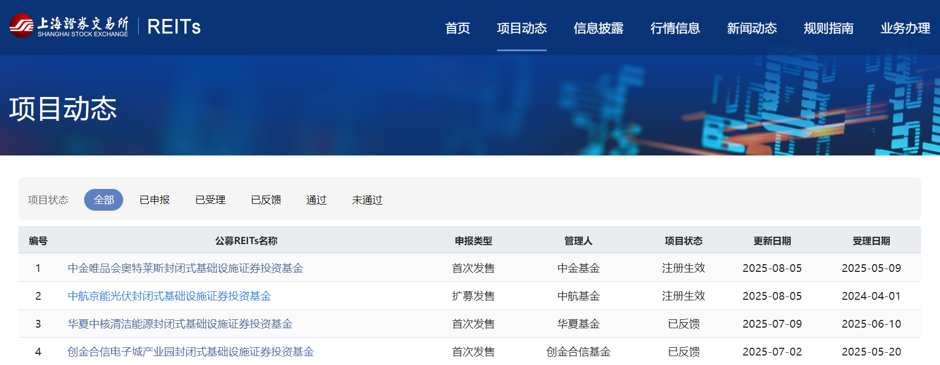Open the 信息披露 navigation menu

point(598,28)
